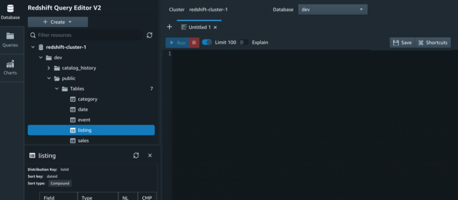
Task: Collapse the Tables folder node
Action: 57,89
